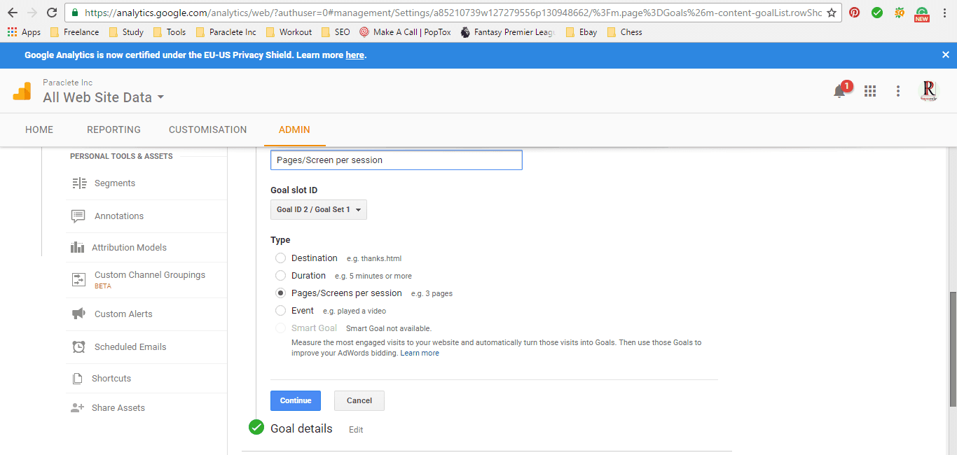The height and width of the screenshot is (455, 957).
Task: Click the 'here' link in banner
Action: 355,55
